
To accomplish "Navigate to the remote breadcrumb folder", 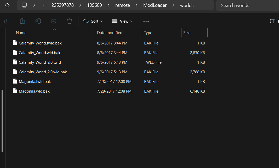I will pyautogui.click(x=123, y=5).
